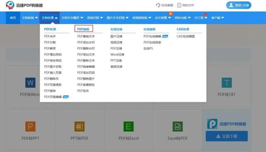Choose PDF删除水印 from the menu
This screenshot has width=266, height=152.
[86, 48]
